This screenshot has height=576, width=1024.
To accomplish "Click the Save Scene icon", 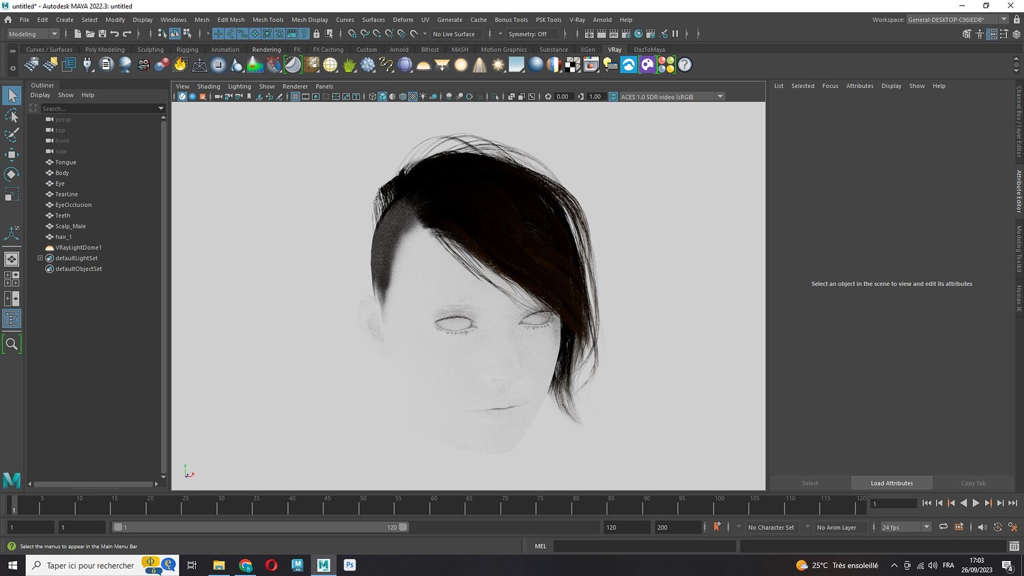I will click(102, 34).
